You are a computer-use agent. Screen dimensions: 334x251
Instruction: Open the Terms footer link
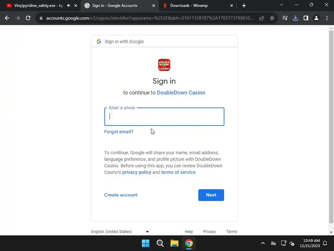(232, 232)
